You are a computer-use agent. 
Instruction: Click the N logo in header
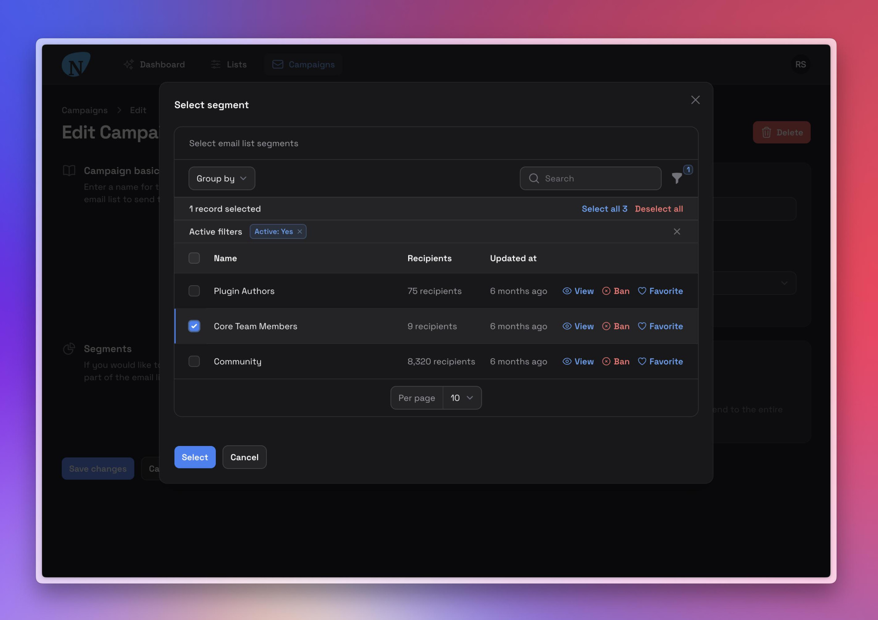[x=76, y=64]
